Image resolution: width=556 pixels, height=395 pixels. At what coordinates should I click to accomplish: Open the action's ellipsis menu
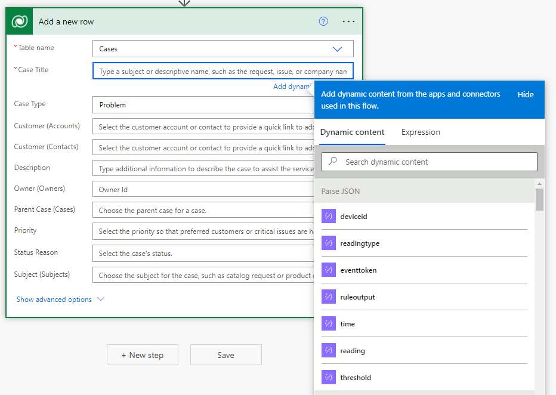point(348,21)
